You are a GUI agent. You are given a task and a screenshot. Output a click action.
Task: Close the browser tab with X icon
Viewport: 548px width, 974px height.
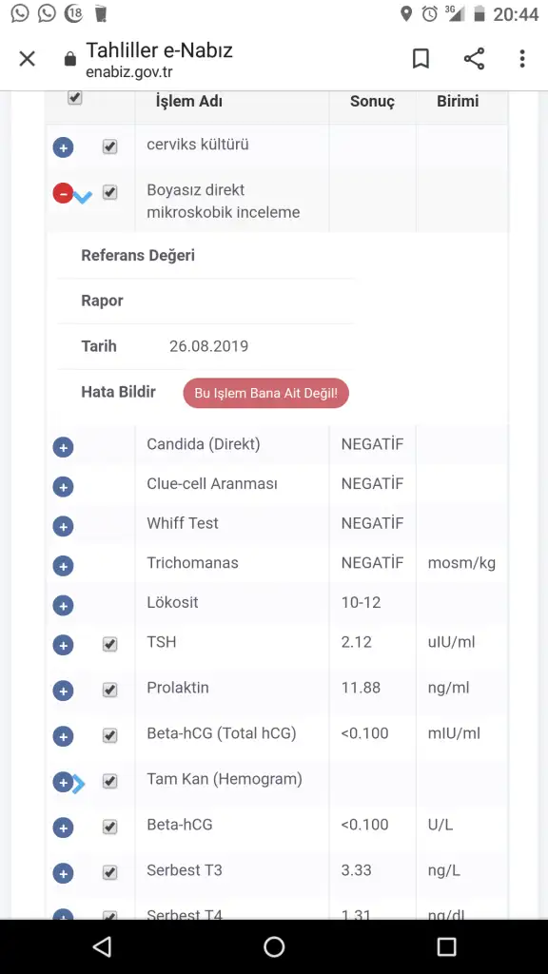(x=27, y=59)
